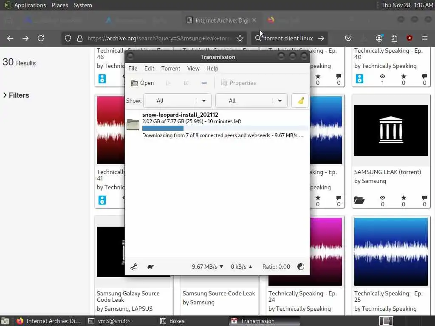
Task: Click views eye icon on SAMSUNG LEAK card
Action: click(x=382, y=198)
